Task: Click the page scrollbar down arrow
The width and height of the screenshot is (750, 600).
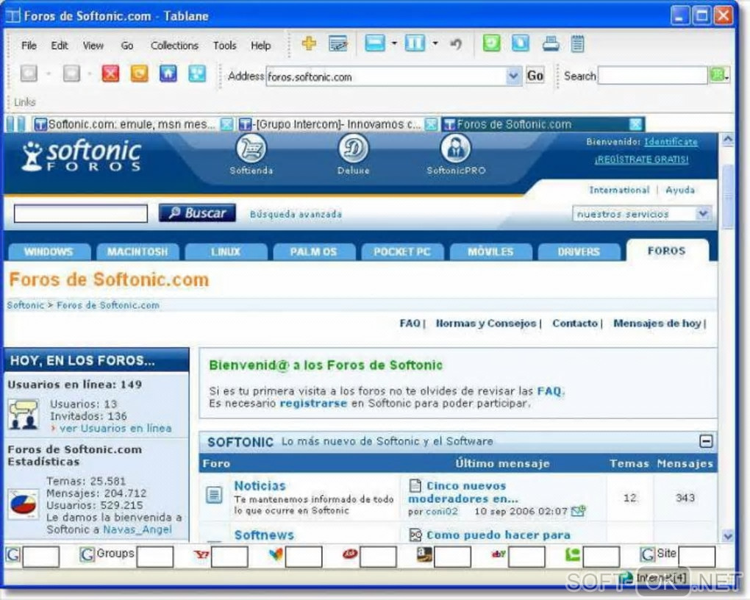Action: (x=727, y=536)
